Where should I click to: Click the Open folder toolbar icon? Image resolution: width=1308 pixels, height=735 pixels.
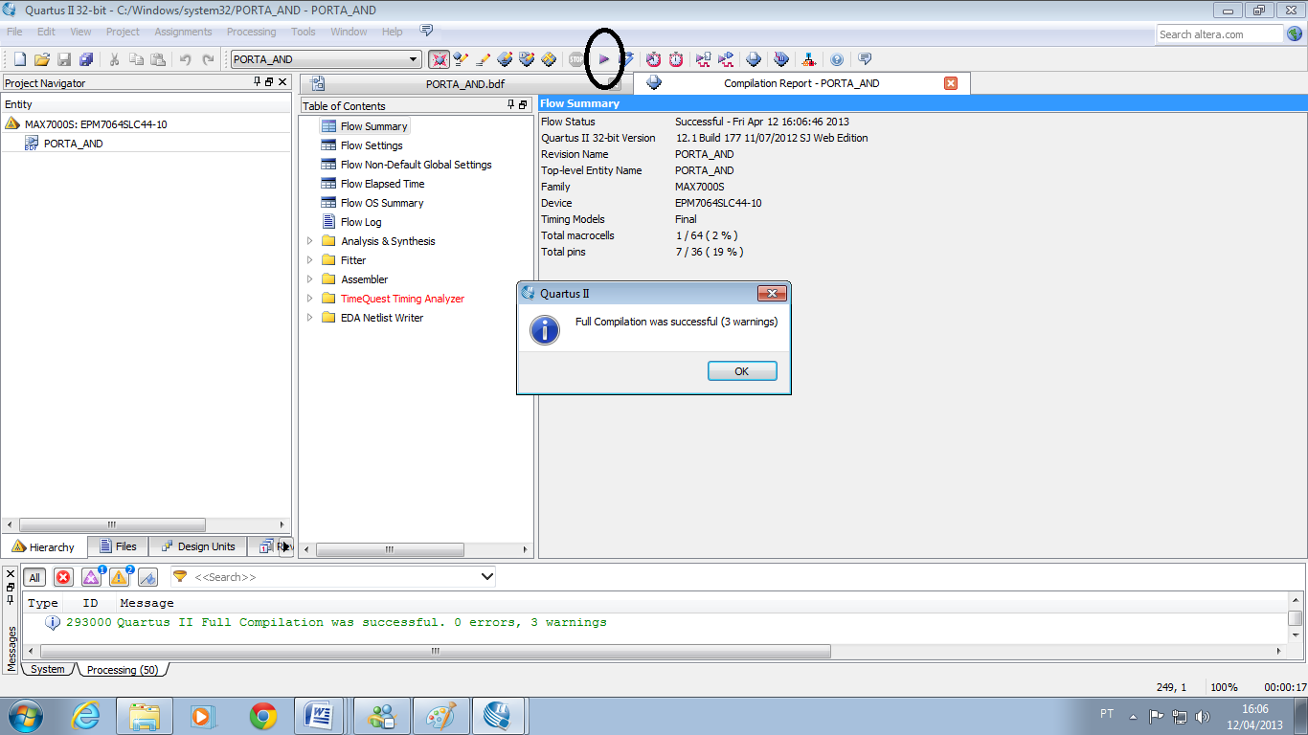tap(42, 59)
